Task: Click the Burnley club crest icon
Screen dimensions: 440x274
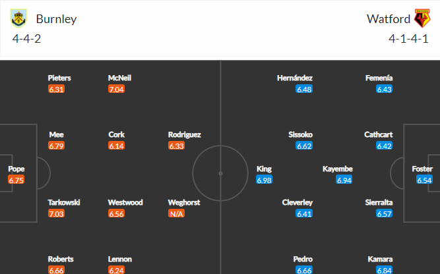Action: (x=18, y=18)
